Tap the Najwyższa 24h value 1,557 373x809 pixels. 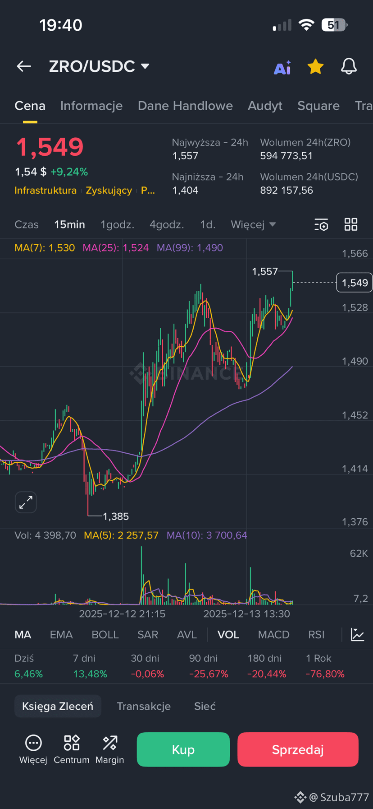[185, 156]
